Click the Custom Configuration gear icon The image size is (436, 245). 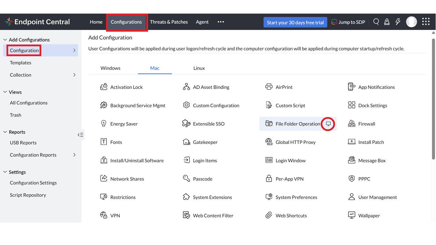pos(186,105)
